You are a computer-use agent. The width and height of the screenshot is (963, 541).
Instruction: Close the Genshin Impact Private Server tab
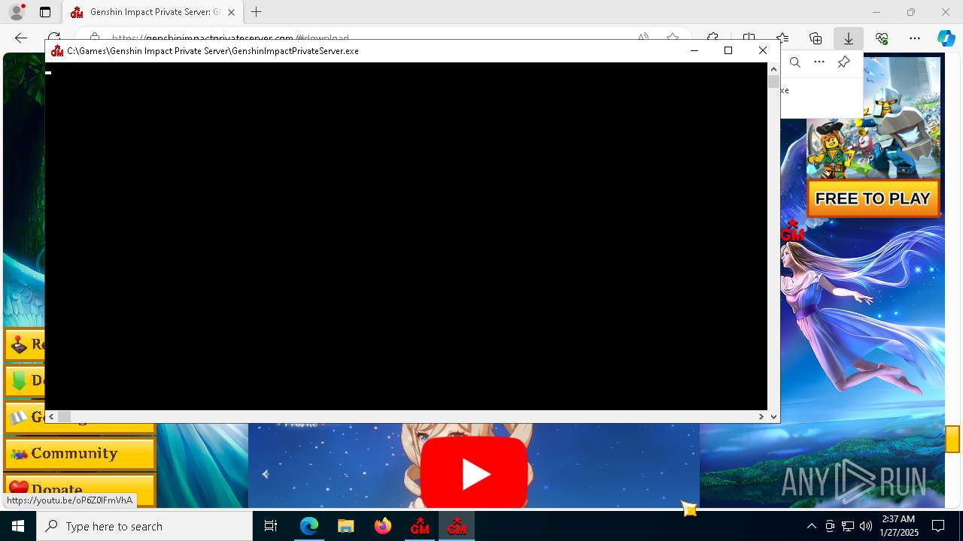click(231, 12)
